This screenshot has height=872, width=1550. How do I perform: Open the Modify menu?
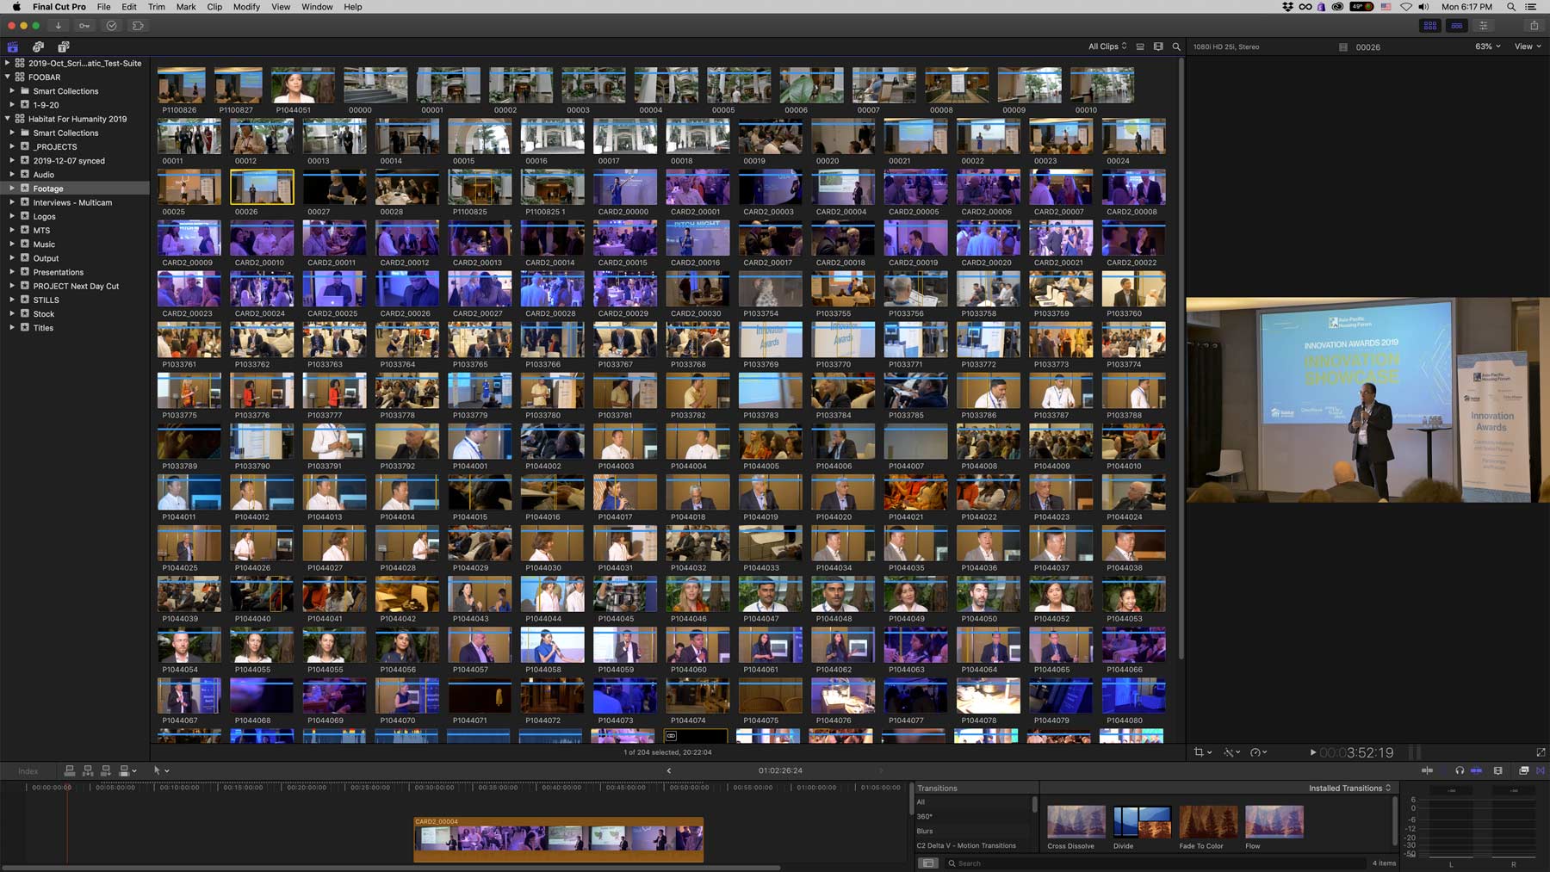(246, 7)
